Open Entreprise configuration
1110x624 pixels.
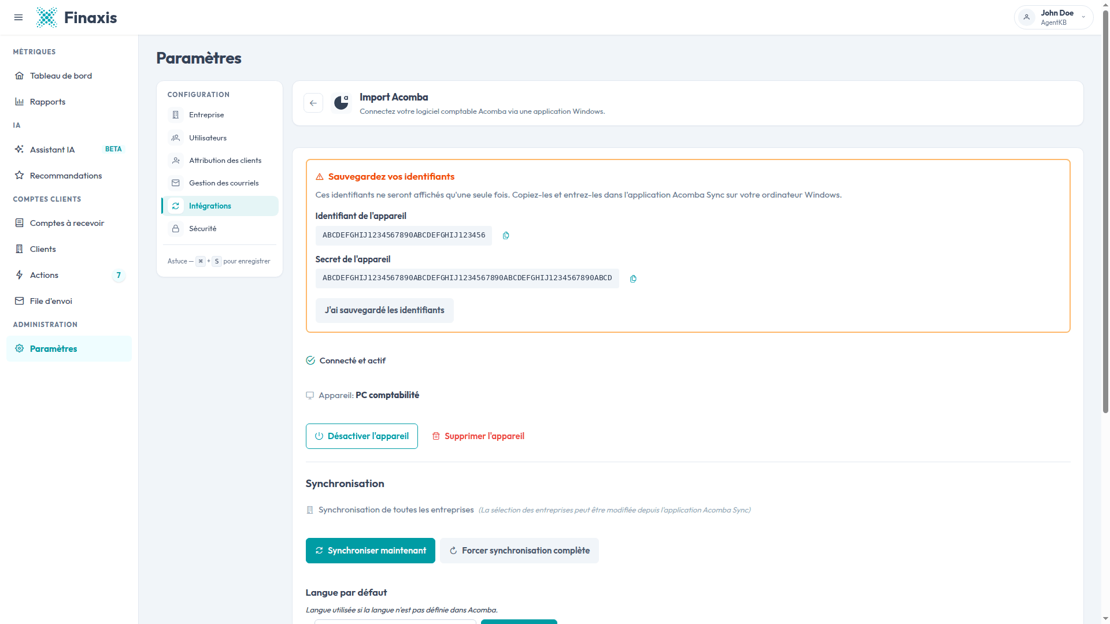(220, 115)
